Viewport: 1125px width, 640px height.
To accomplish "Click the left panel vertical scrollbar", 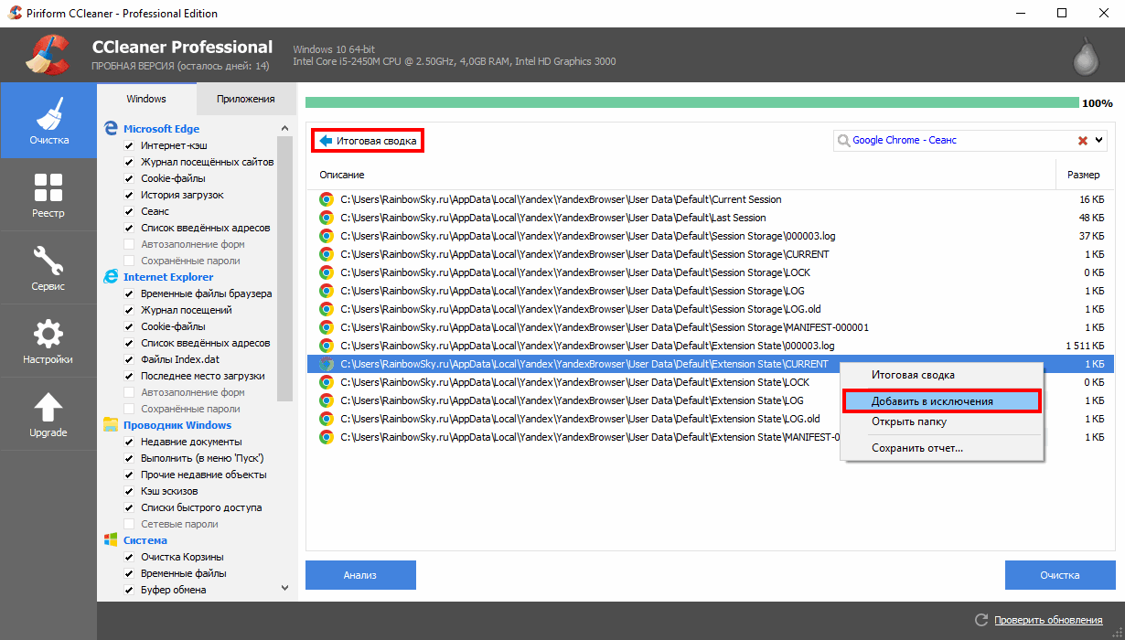I will 284,270.
